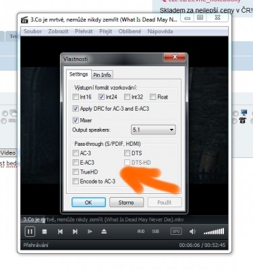Stop the video with the stop button
The height and width of the screenshot is (270, 253).
[45, 232]
